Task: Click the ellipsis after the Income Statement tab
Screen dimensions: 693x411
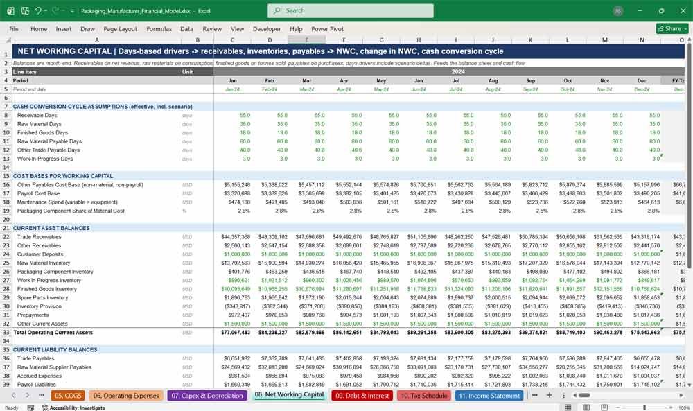Action: point(535,396)
